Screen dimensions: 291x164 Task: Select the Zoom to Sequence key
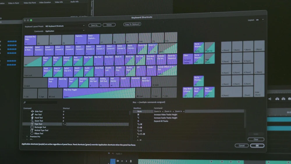[172, 59]
